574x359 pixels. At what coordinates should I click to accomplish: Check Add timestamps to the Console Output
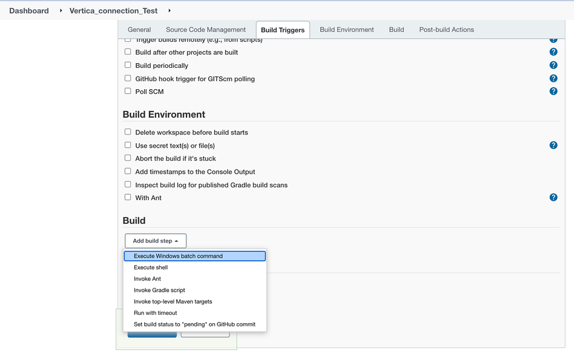(128, 171)
